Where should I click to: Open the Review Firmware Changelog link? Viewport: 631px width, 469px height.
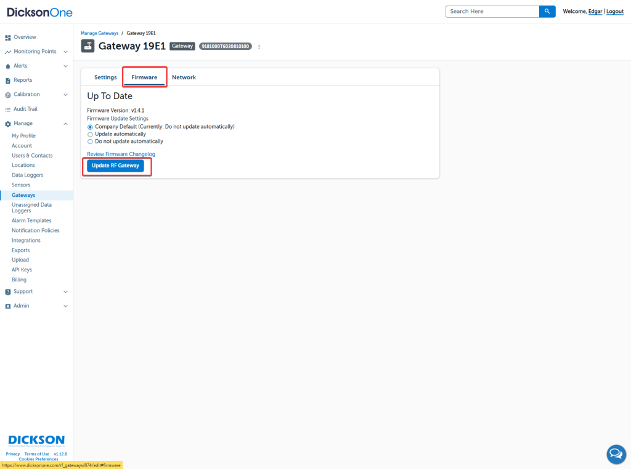pyautogui.click(x=121, y=154)
